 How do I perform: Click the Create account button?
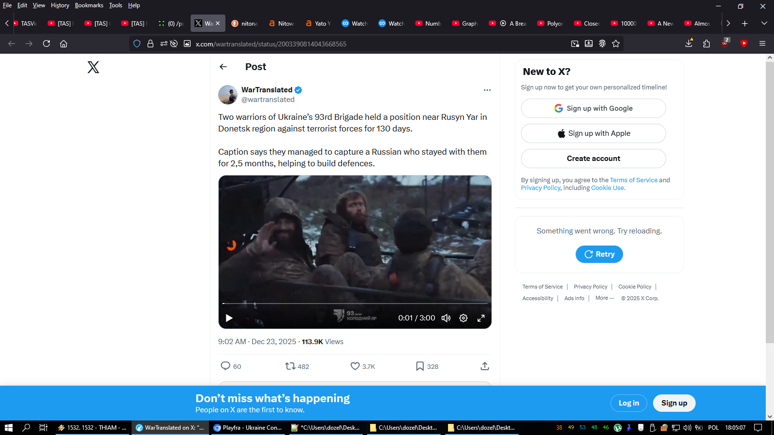[x=594, y=159]
